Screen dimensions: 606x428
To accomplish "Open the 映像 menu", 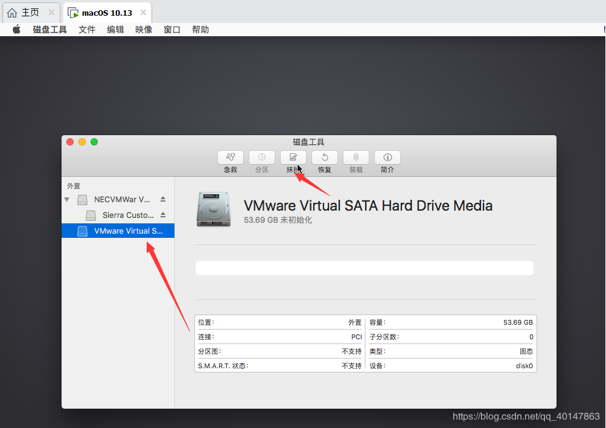I will (144, 30).
